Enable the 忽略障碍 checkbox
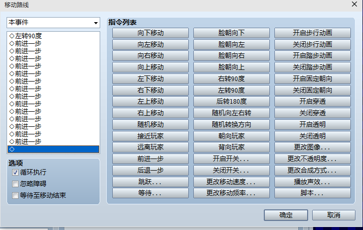This screenshot has height=230, width=363. pos(15,184)
